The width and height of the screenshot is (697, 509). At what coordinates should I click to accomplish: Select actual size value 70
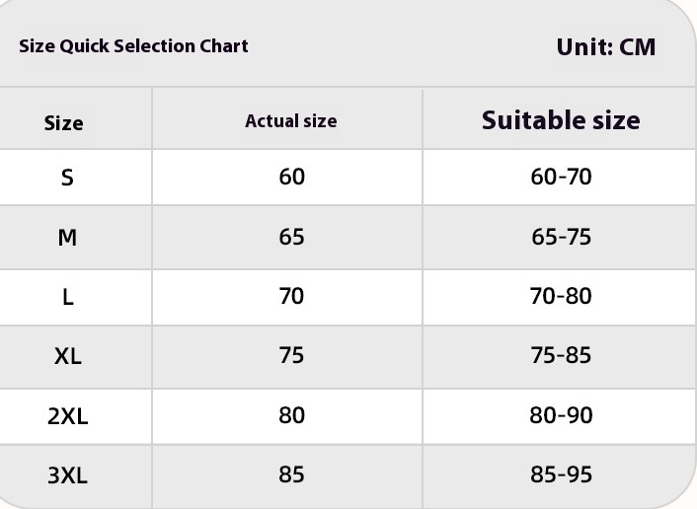point(291,296)
